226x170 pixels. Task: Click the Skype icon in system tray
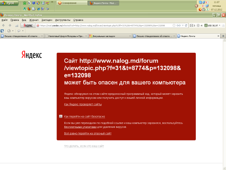coord(200,2)
